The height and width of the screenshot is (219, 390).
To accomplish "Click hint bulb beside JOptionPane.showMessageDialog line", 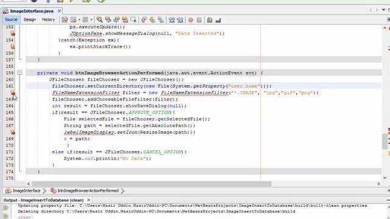I will click(12, 33).
